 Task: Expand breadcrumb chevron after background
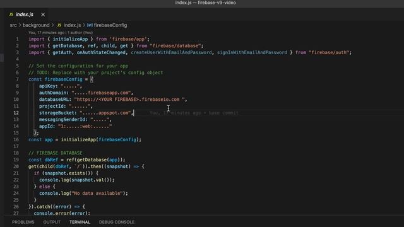[x=53, y=25]
